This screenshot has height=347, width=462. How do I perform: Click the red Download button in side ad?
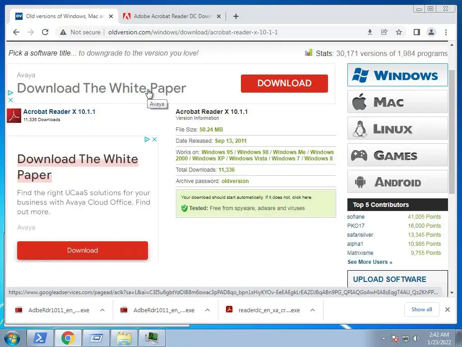(83, 250)
